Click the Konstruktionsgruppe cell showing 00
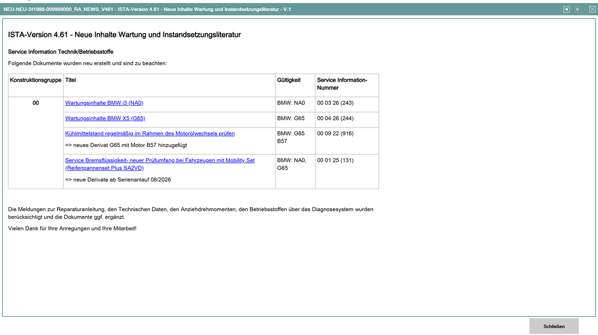Image resolution: width=598 pixels, height=335 pixels. click(36, 103)
